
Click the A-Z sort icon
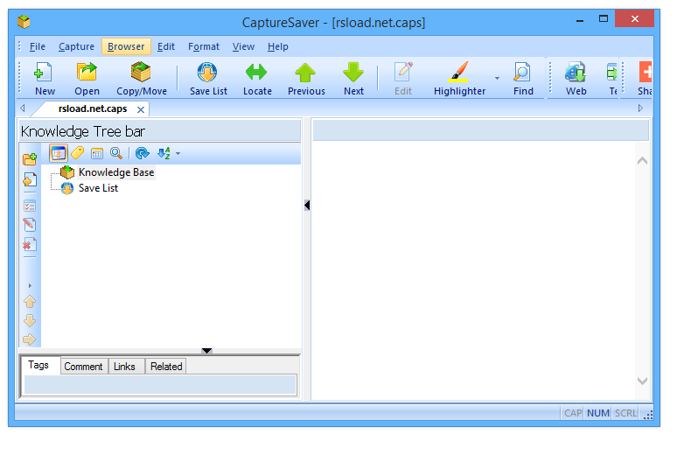coord(164,153)
